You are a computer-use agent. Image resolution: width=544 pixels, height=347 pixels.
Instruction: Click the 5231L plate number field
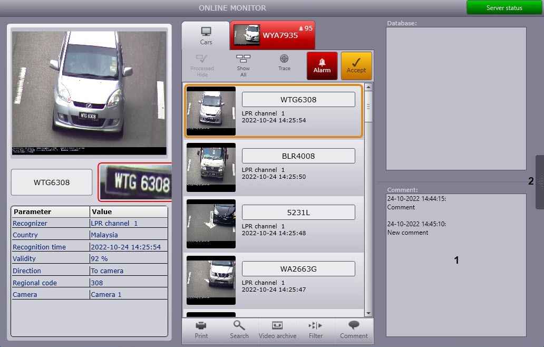[298, 213]
